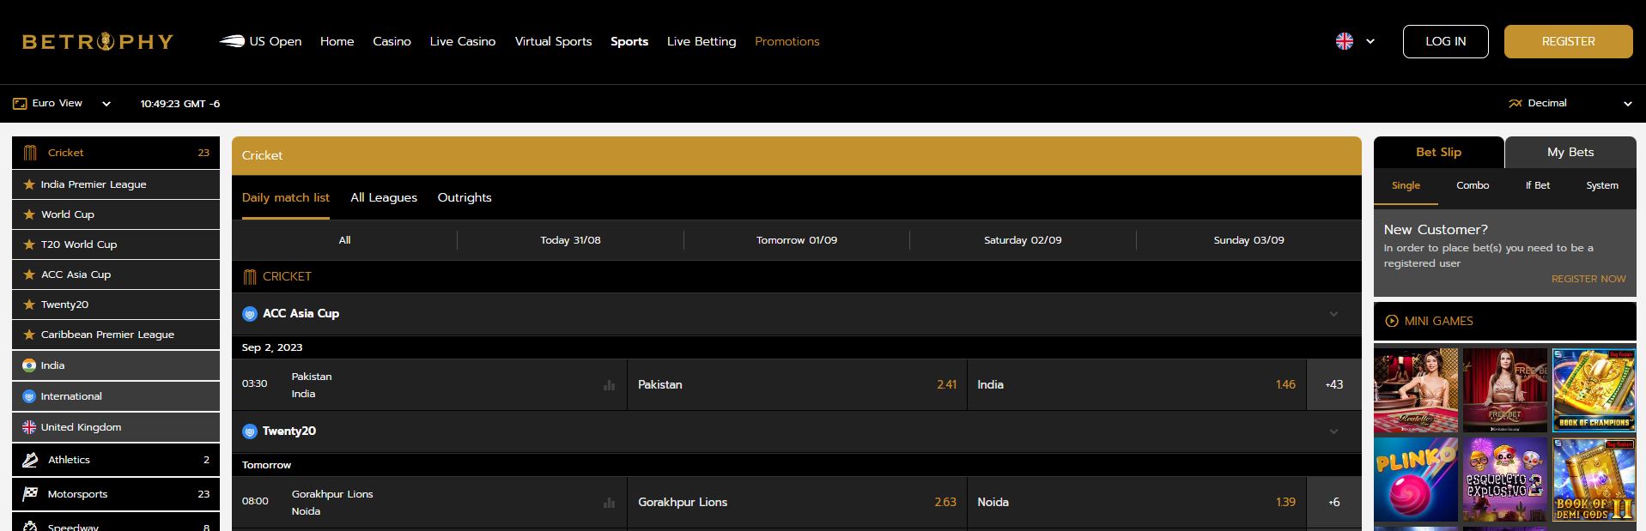Click the United Kingdom flag icon in sidebar
The image size is (1646, 531).
pyautogui.click(x=29, y=427)
